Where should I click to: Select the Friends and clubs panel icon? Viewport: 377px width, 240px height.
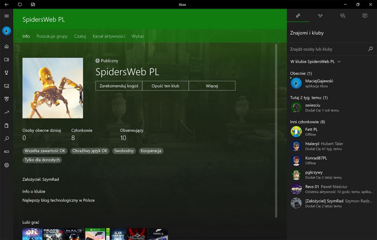click(x=298, y=15)
